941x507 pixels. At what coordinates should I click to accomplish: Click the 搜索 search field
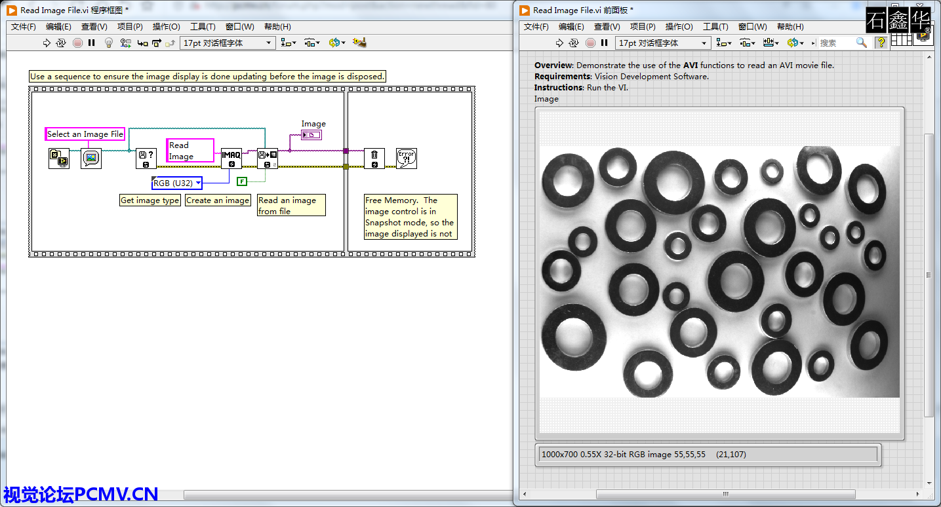pyautogui.click(x=836, y=43)
